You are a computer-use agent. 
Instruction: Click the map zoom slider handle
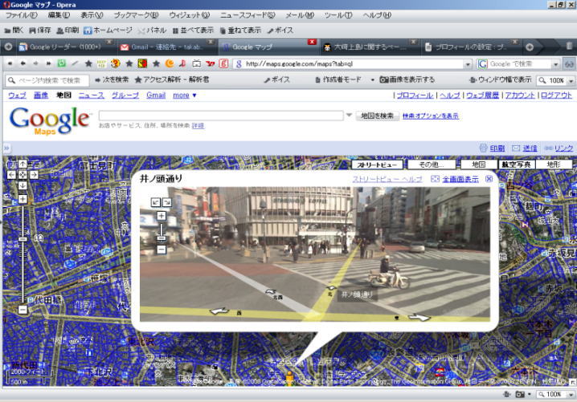[x=23, y=239]
